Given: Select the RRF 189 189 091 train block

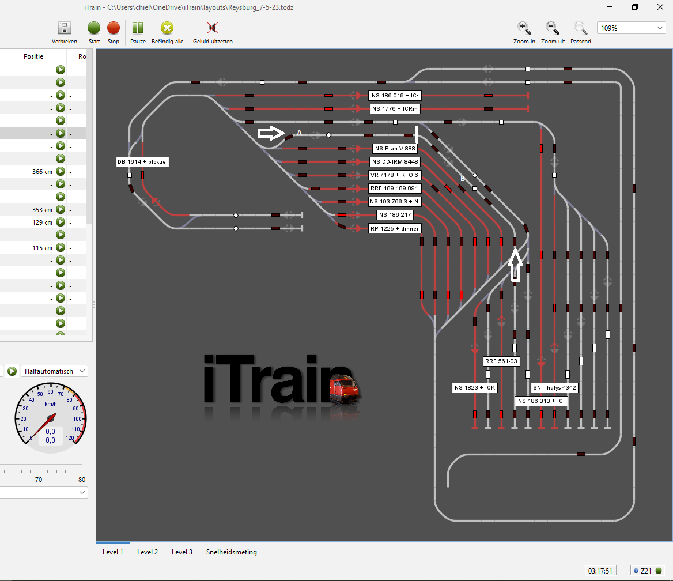Looking at the screenshot, I should 395,188.
